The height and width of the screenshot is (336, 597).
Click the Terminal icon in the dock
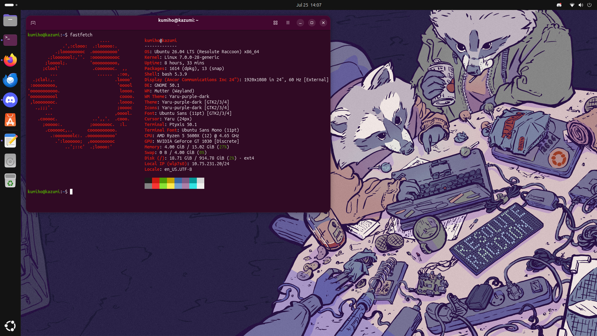coord(10,40)
